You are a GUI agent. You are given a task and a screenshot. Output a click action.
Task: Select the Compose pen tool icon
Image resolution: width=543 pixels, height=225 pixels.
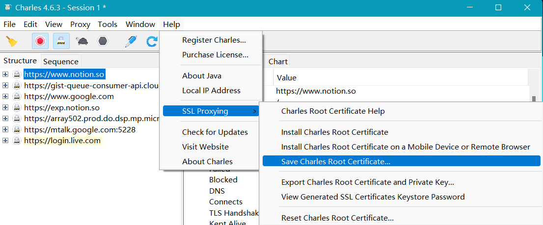tap(131, 41)
